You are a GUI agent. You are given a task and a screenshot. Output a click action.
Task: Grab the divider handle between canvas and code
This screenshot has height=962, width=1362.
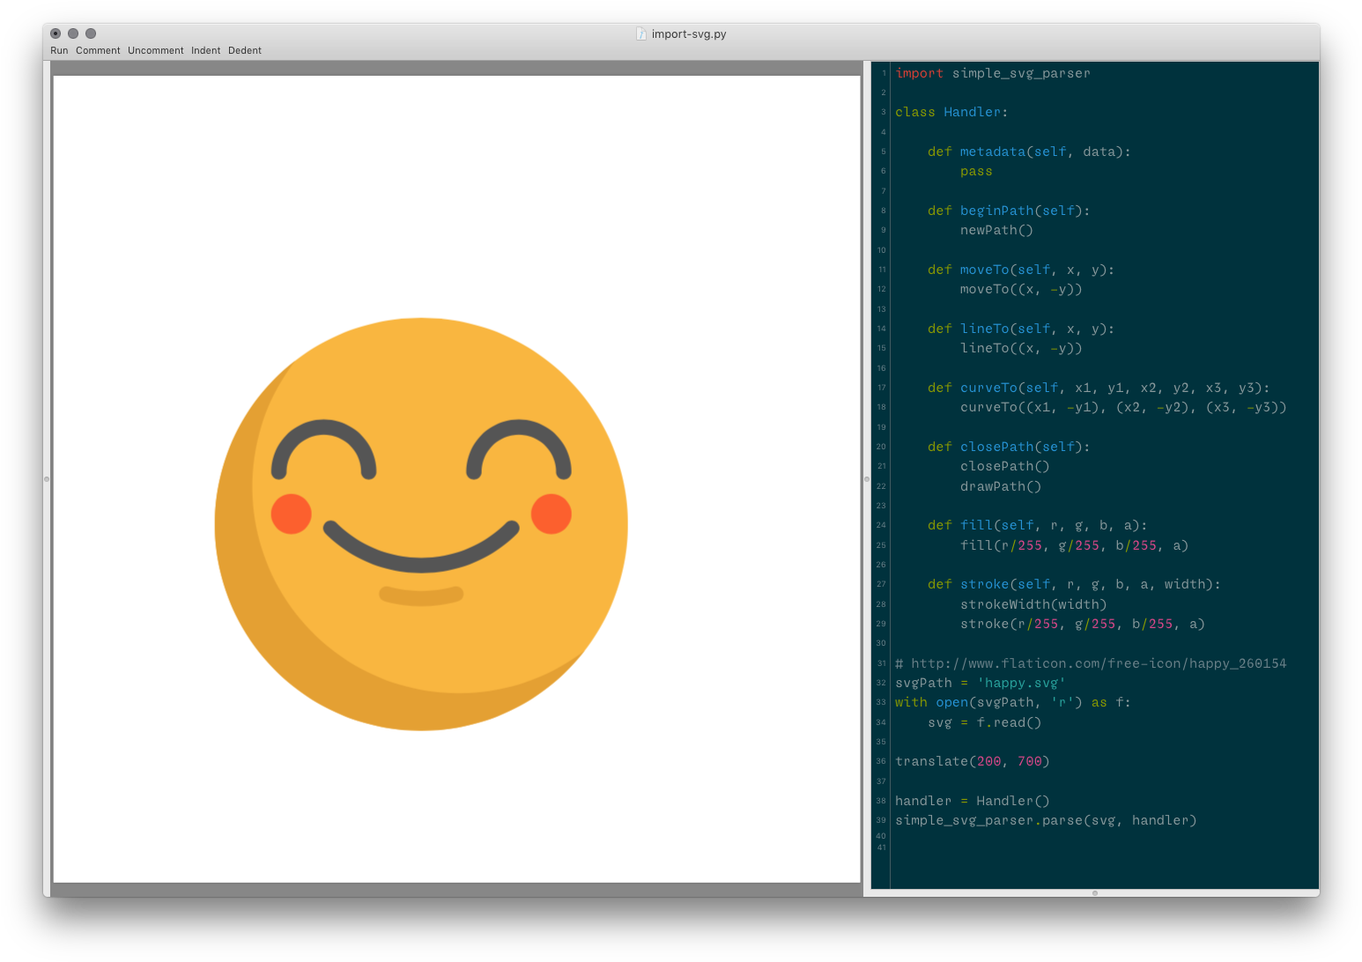(866, 479)
